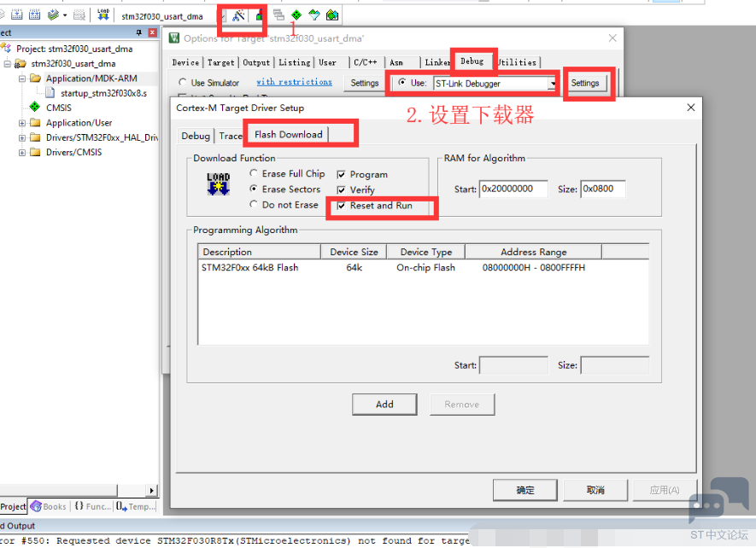
Task: Open Options for Target wand icon
Action: (x=238, y=15)
